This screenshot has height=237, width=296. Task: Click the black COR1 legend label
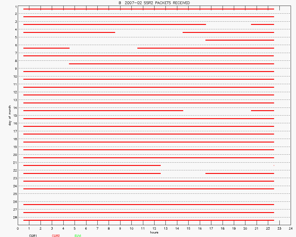click(x=33, y=236)
